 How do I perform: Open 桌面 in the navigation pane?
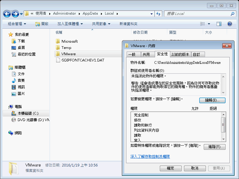click(x=21, y=48)
